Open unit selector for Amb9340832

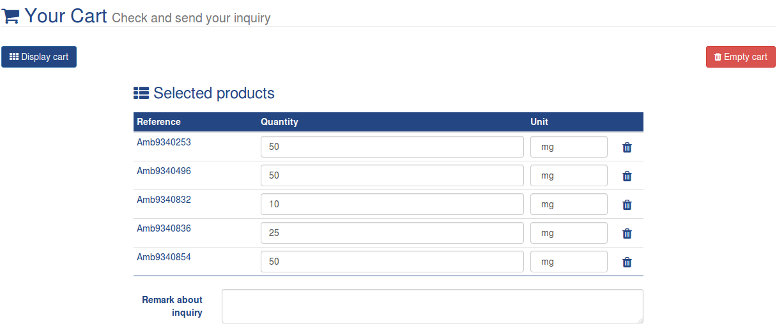(569, 204)
